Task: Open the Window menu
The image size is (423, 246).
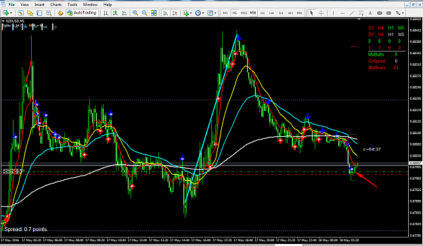Action: point(90,5)
